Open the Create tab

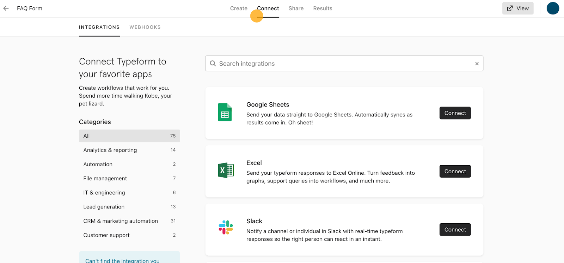click(239, 8)
